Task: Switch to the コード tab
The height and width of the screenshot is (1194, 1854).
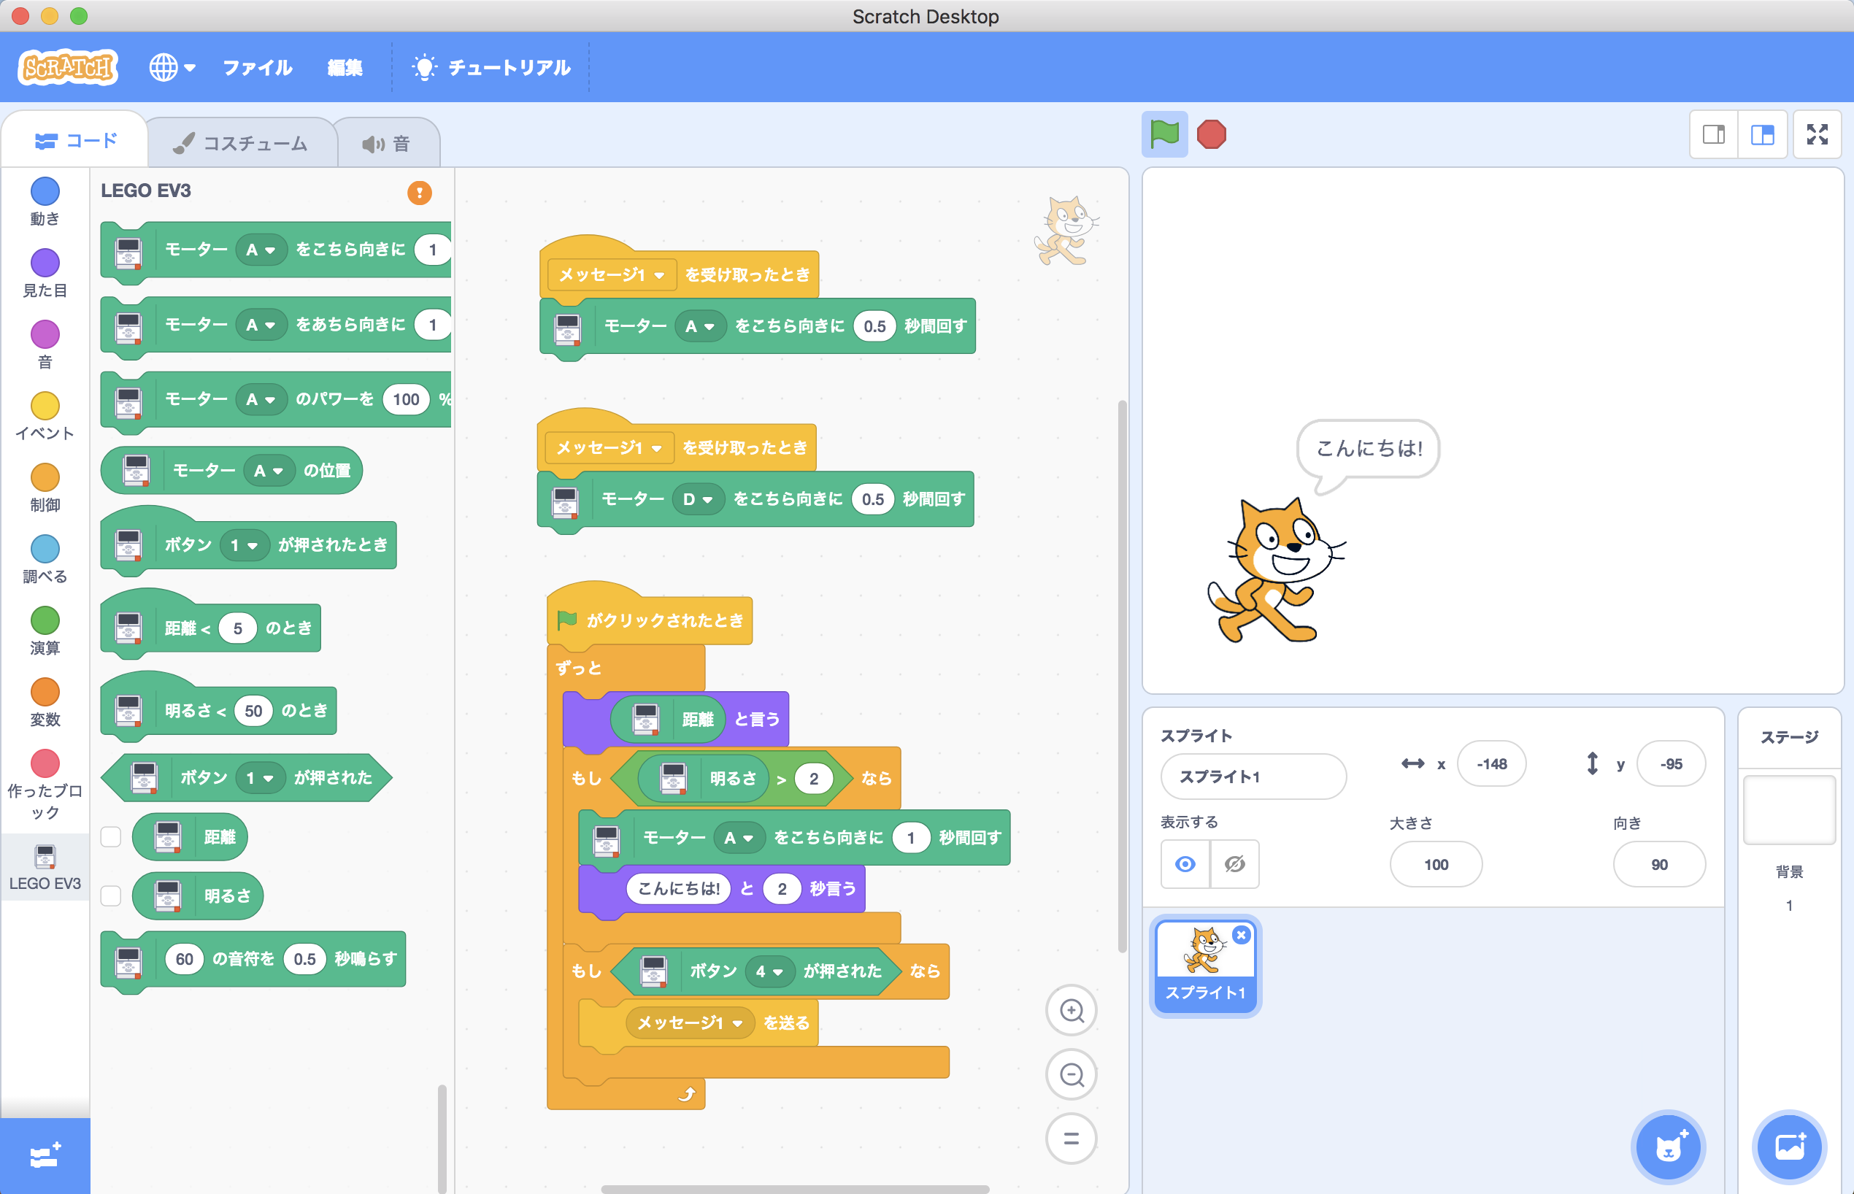Action: (75, 141)
